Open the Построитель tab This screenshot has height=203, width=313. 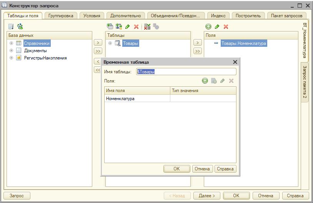click(x=248, y=16)
